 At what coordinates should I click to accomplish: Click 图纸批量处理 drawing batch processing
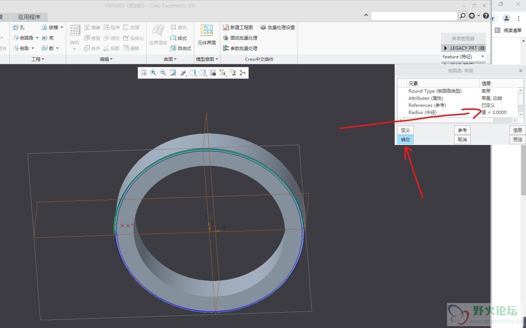pyautogui.click(x=240, y=38)
